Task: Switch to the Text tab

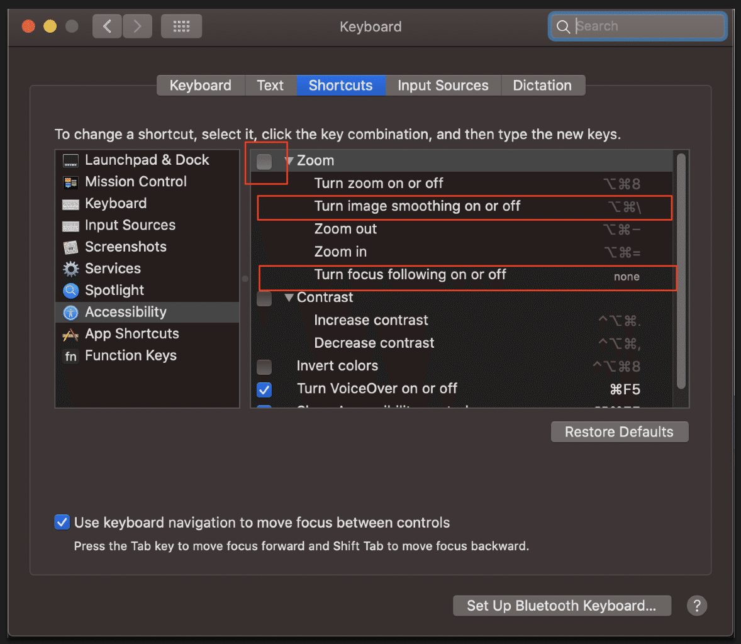Action: tap(270, 85)
